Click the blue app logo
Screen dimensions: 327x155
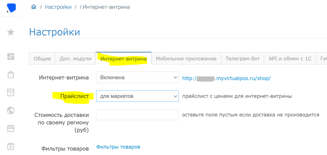click(11, 8)
